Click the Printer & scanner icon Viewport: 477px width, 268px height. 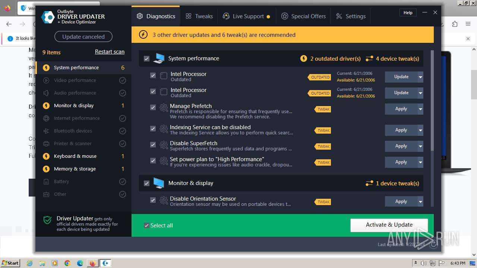[46, 144]
